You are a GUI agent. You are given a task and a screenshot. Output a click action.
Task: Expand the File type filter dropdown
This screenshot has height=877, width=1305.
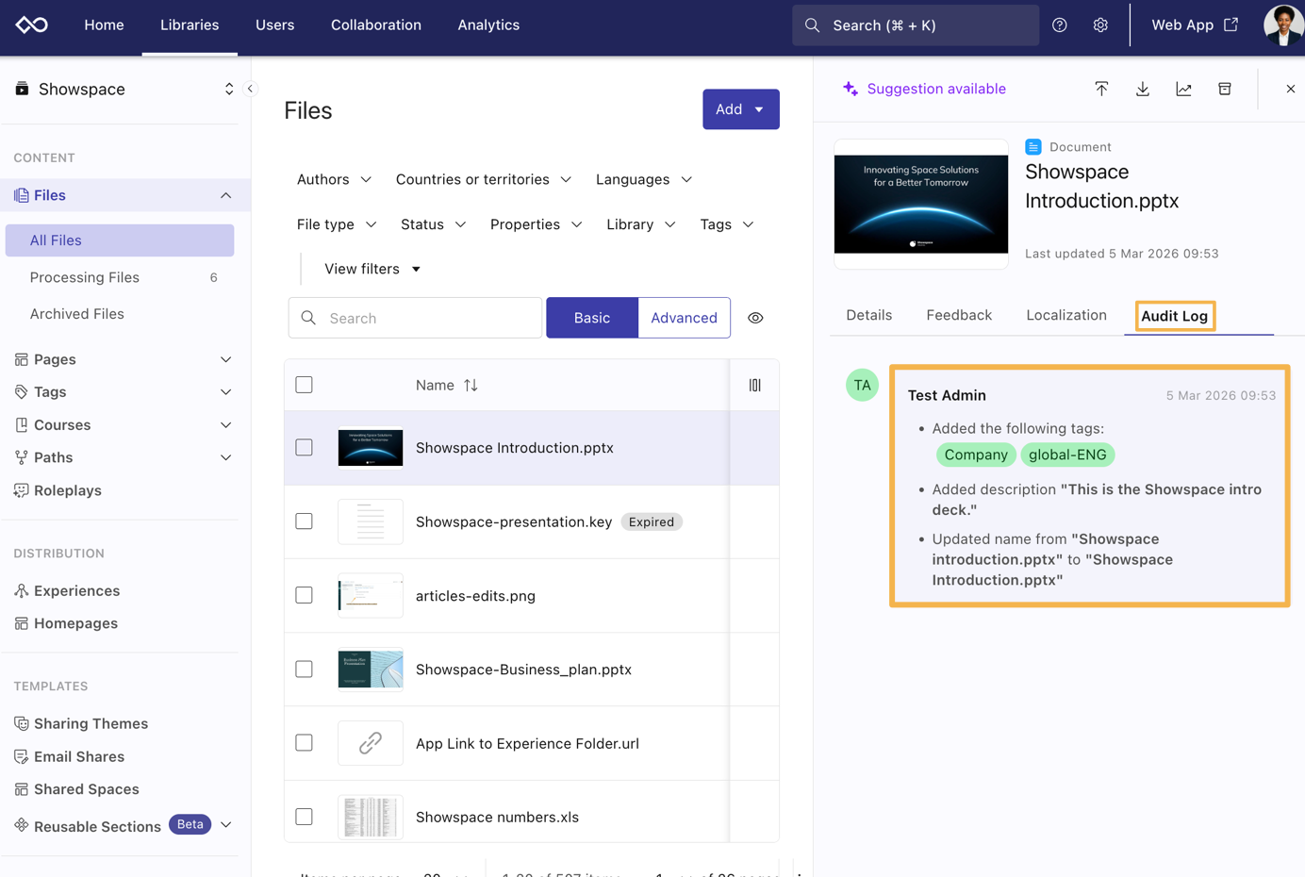[x=337, y=224]
